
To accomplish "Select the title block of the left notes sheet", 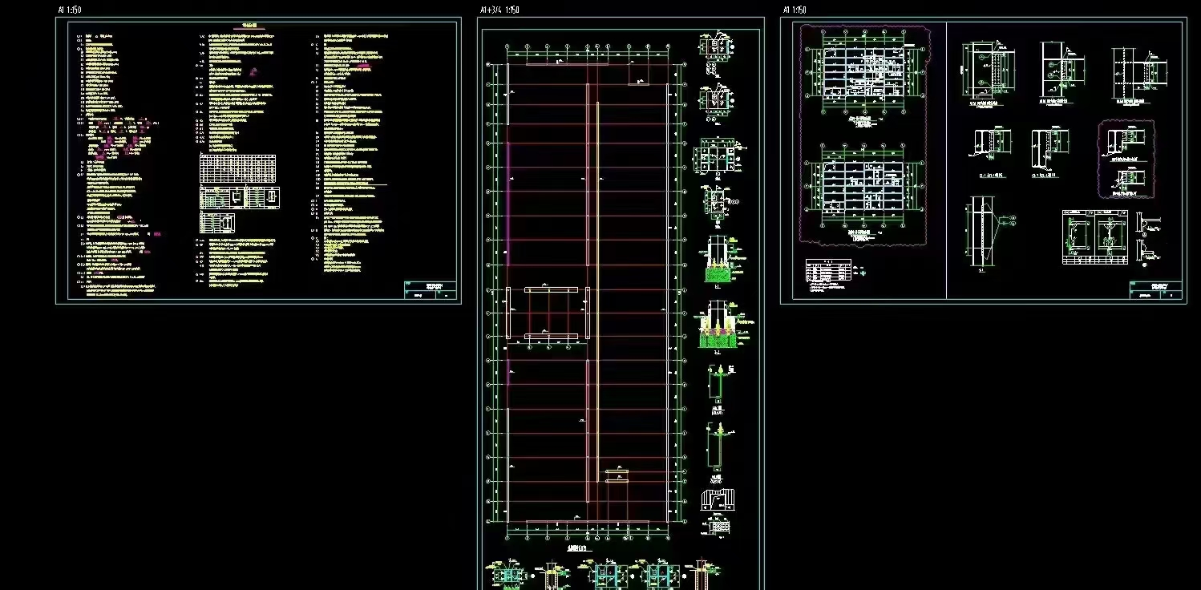I will point(430,289).
